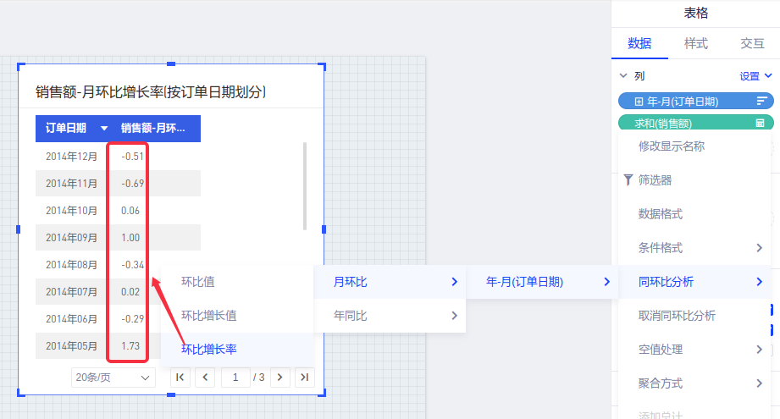The height and width of the screenshot is (419, 780).
Task: Open the 20条/页 page size dropdown
Action: pos(113,377)
